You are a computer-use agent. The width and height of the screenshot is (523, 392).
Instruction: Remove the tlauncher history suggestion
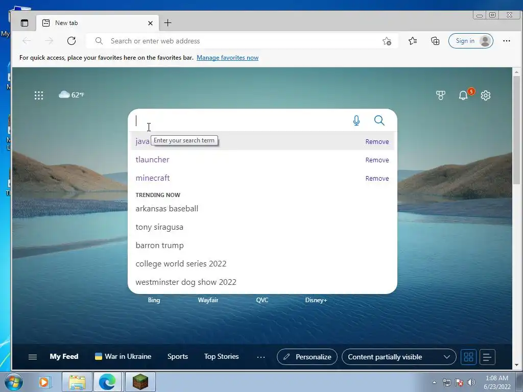coord(377,160)
